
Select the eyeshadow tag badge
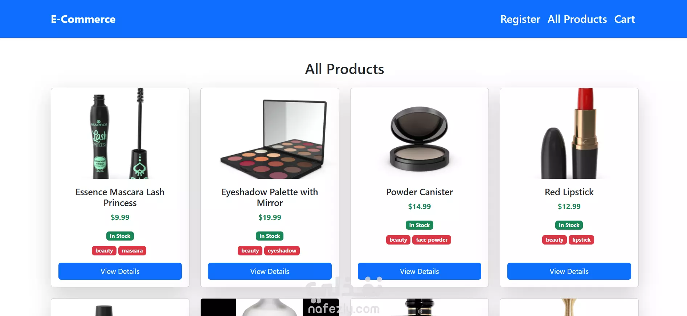pyautogui.click(x=282, y=251)
